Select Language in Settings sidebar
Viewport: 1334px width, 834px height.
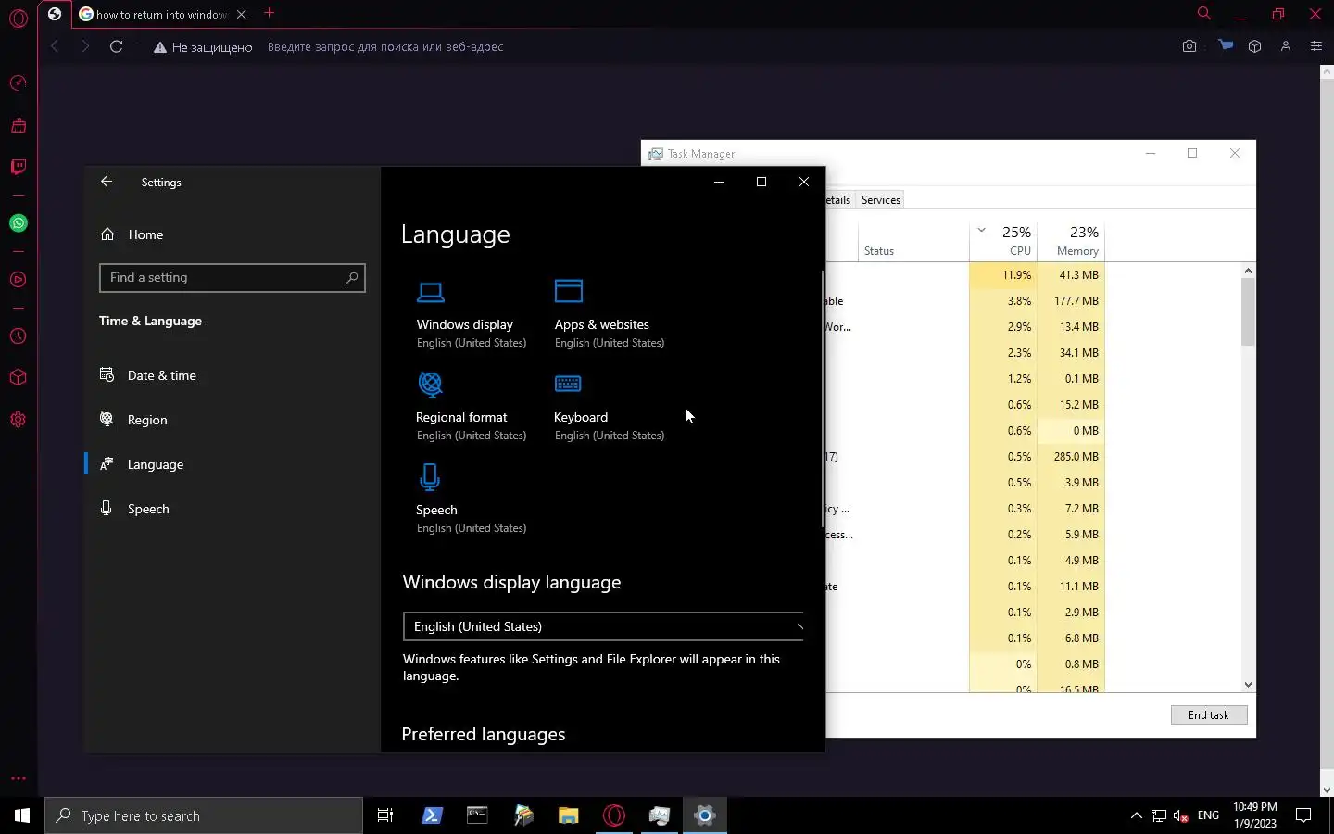155,464
